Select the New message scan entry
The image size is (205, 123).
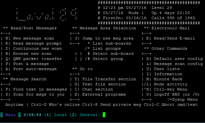coord(33,38)
